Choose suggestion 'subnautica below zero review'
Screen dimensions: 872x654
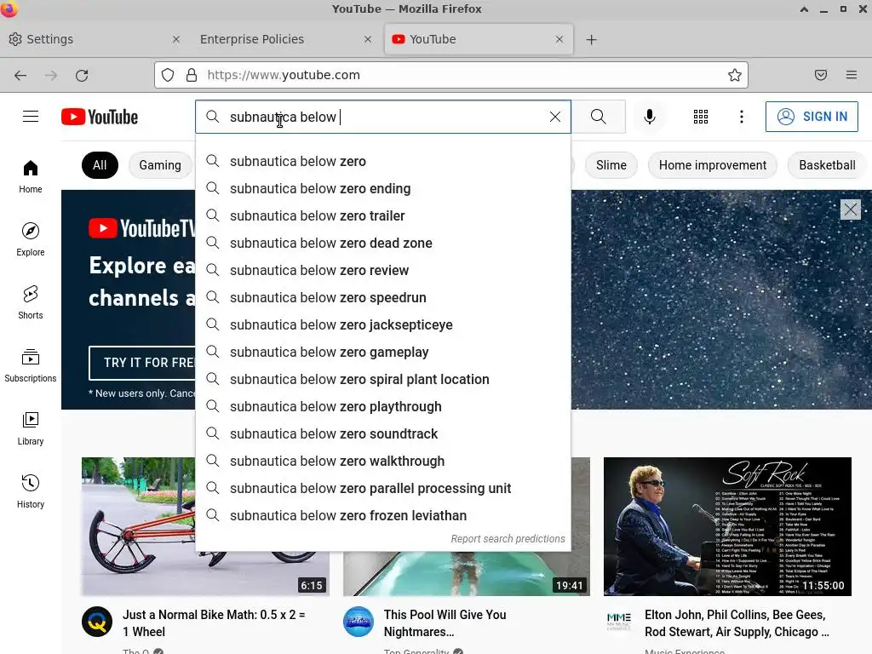pyautogui.click(x=383, y=270)
